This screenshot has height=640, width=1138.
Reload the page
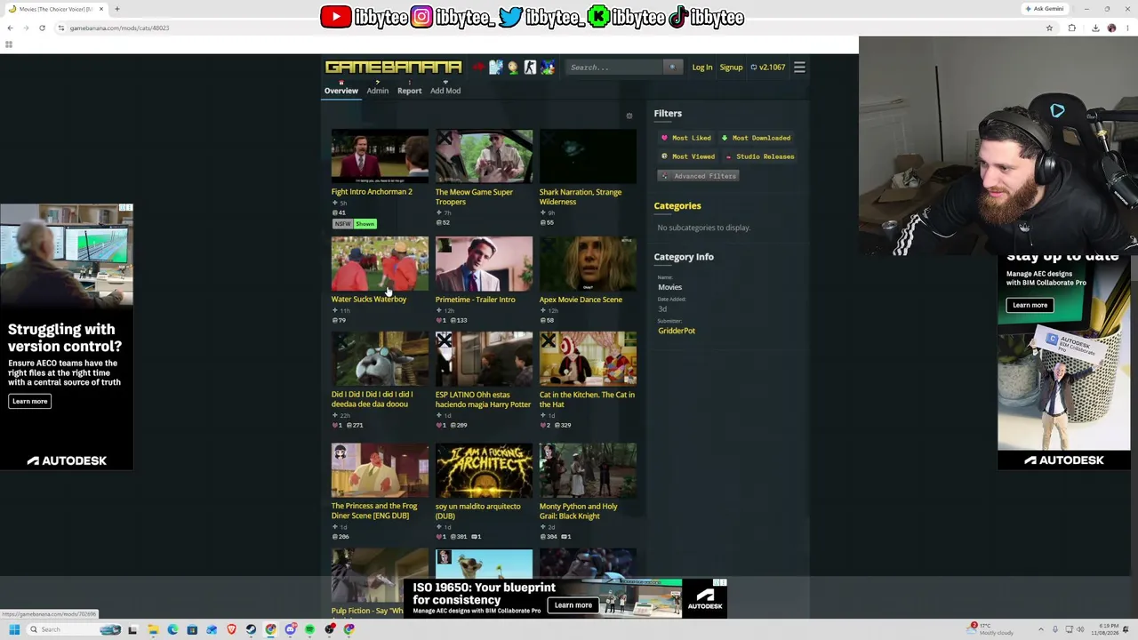[42, 28]
